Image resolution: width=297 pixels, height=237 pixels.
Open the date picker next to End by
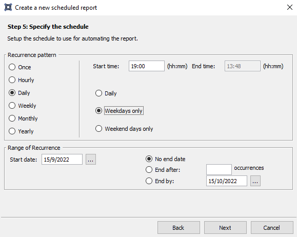255,181
